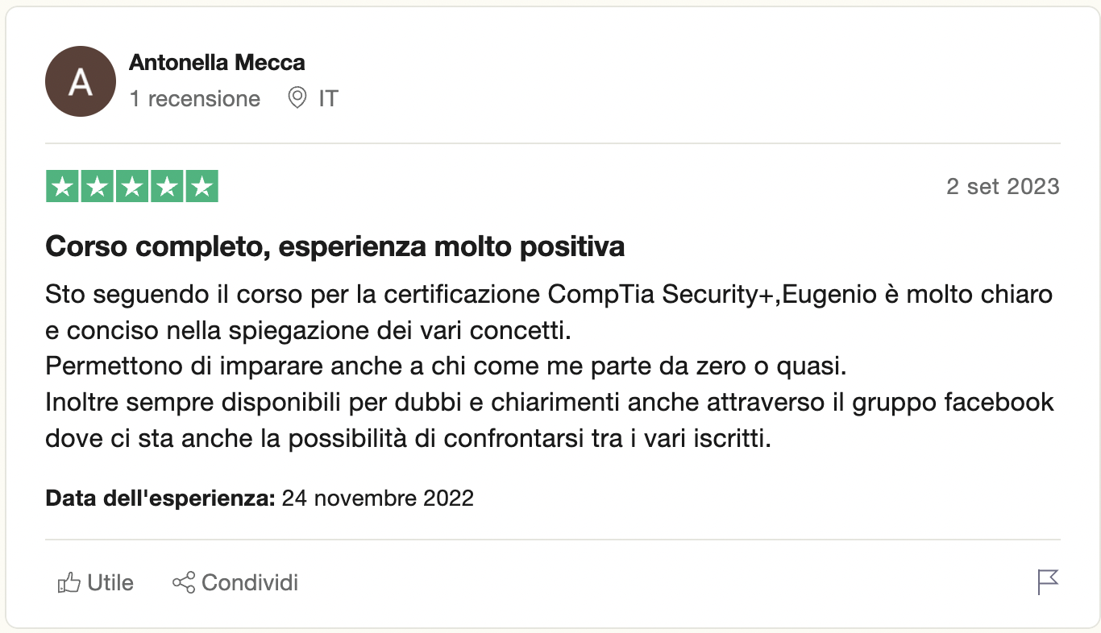Click the third green rating star
The image size is (1101, 633).
click(x=132, y=187)
